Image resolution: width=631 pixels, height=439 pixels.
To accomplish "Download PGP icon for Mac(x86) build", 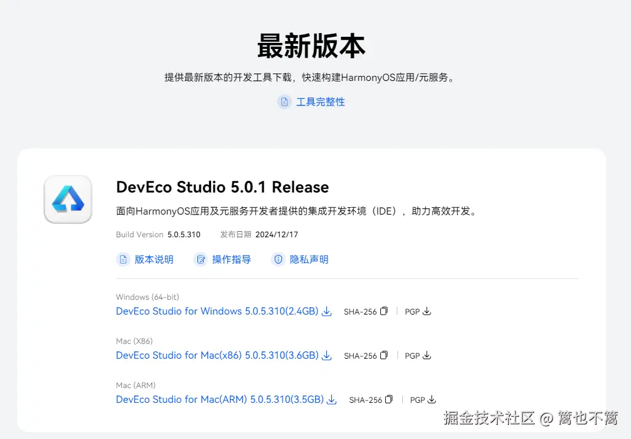I will click(x=427, y=355).
